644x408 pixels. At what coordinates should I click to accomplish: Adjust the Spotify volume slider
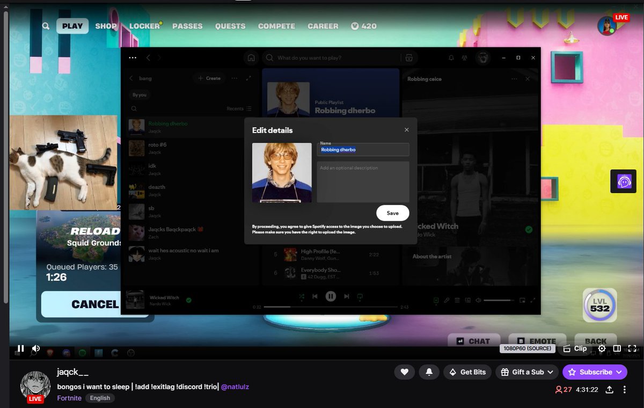click(497, 301)
